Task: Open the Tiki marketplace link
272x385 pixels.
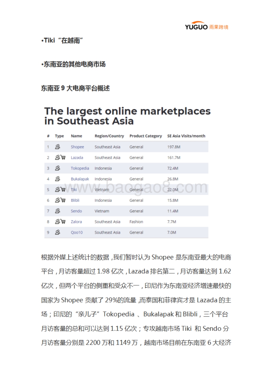Action: click(x=74, y=190)
